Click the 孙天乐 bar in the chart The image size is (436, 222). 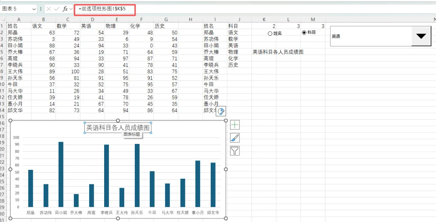pyautogui.click(x=137, y=176)
